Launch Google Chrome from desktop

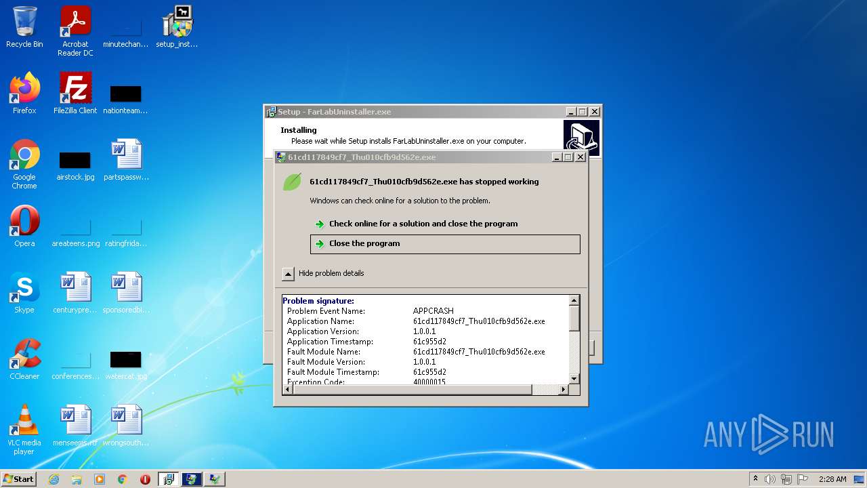(x=24, y=164)
